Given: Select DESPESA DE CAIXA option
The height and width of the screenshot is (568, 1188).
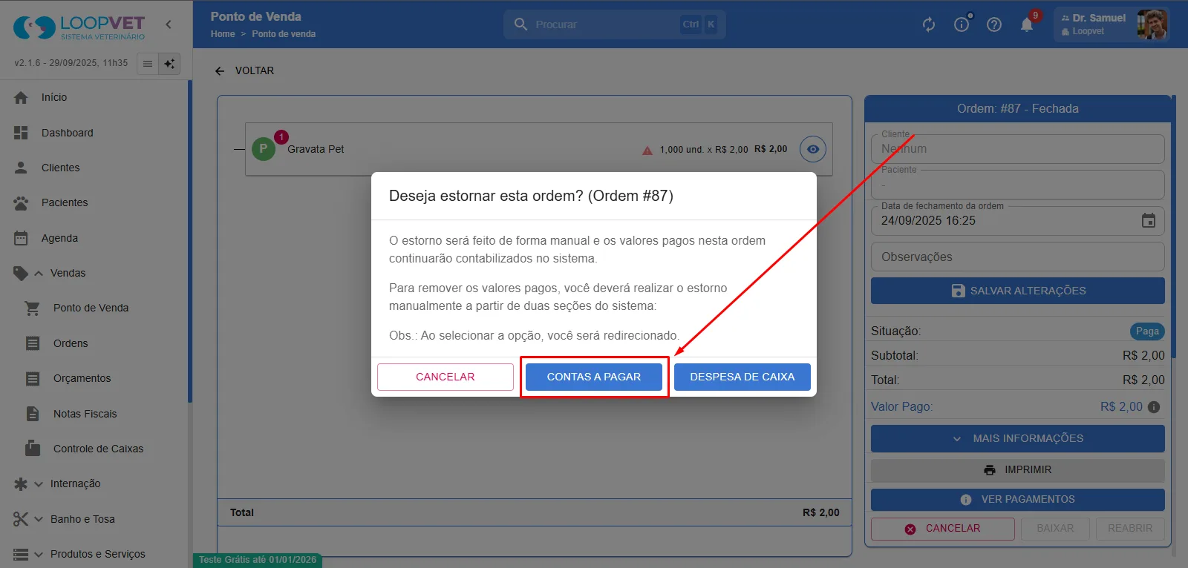Looking at the screenshot, I should click(742, 377).
